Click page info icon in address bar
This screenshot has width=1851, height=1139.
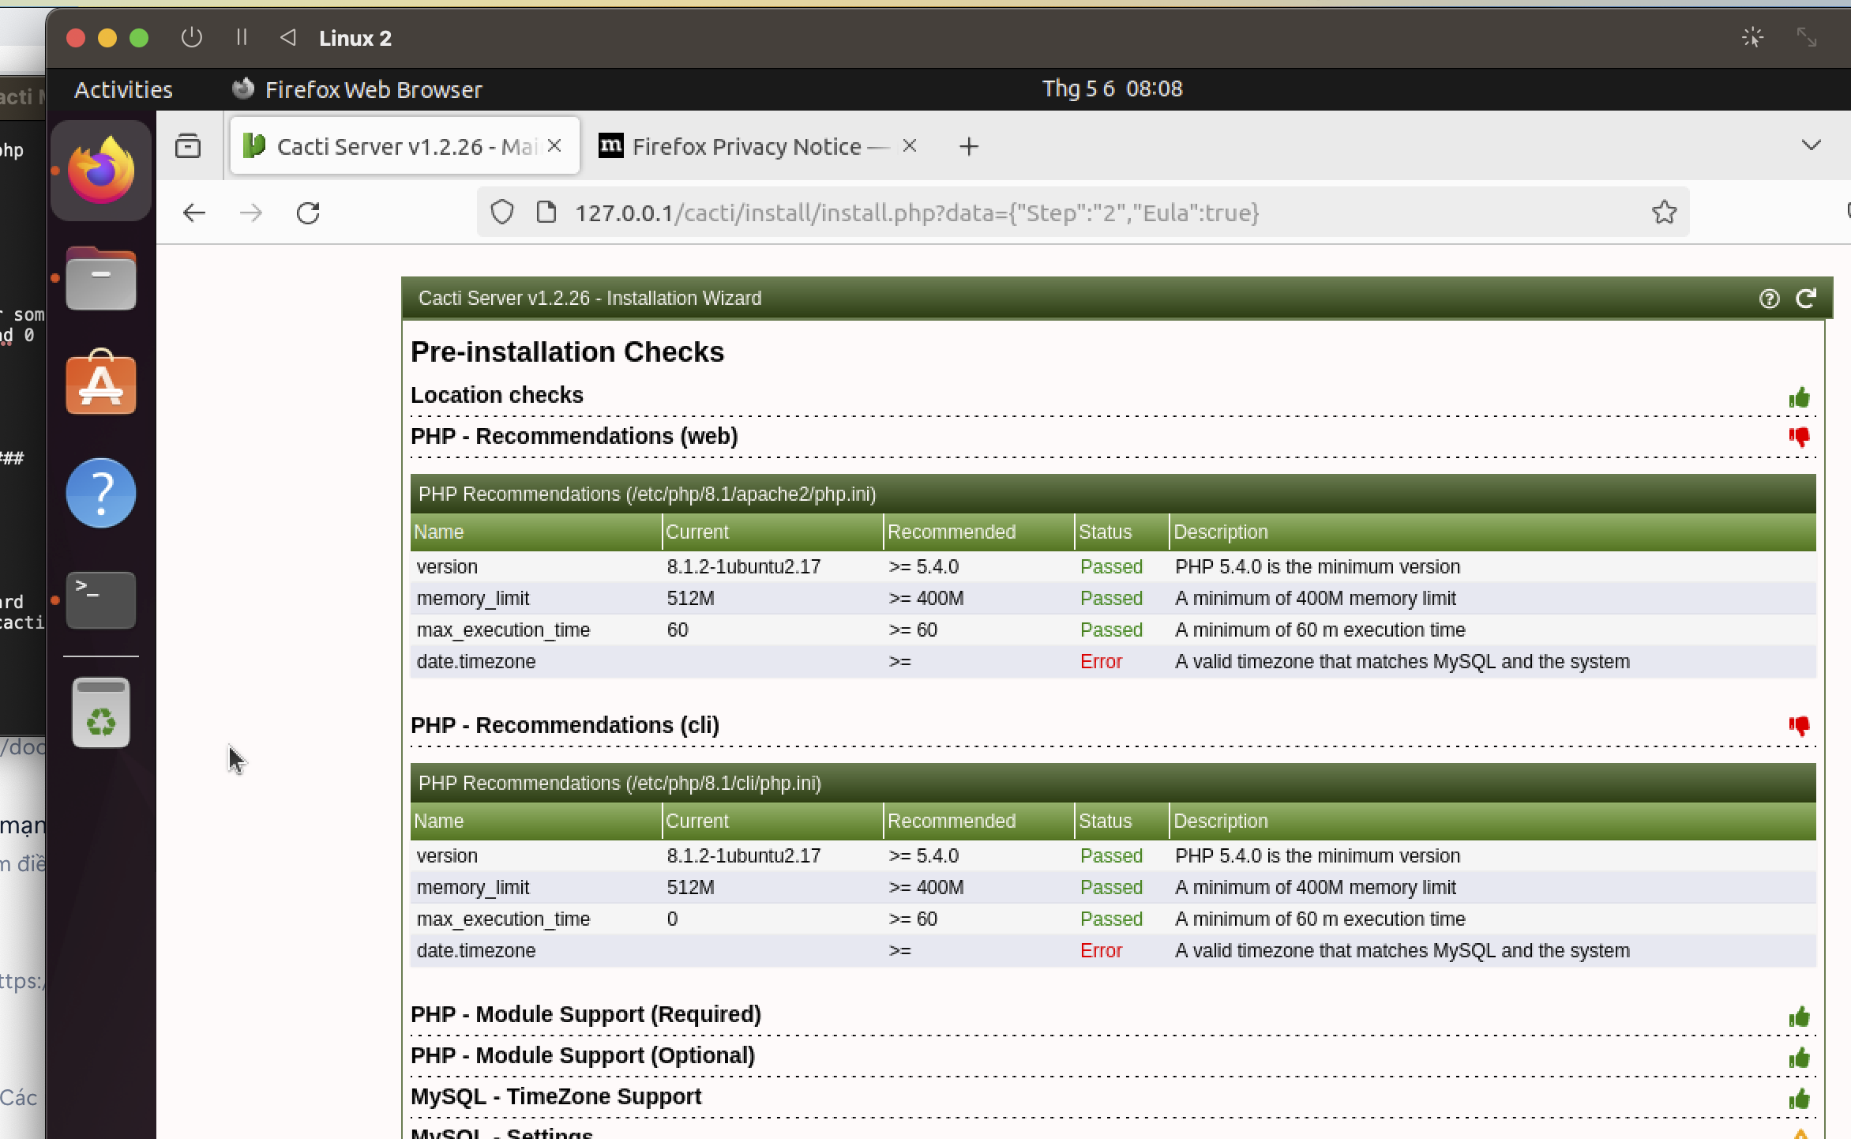pos(546,212)
